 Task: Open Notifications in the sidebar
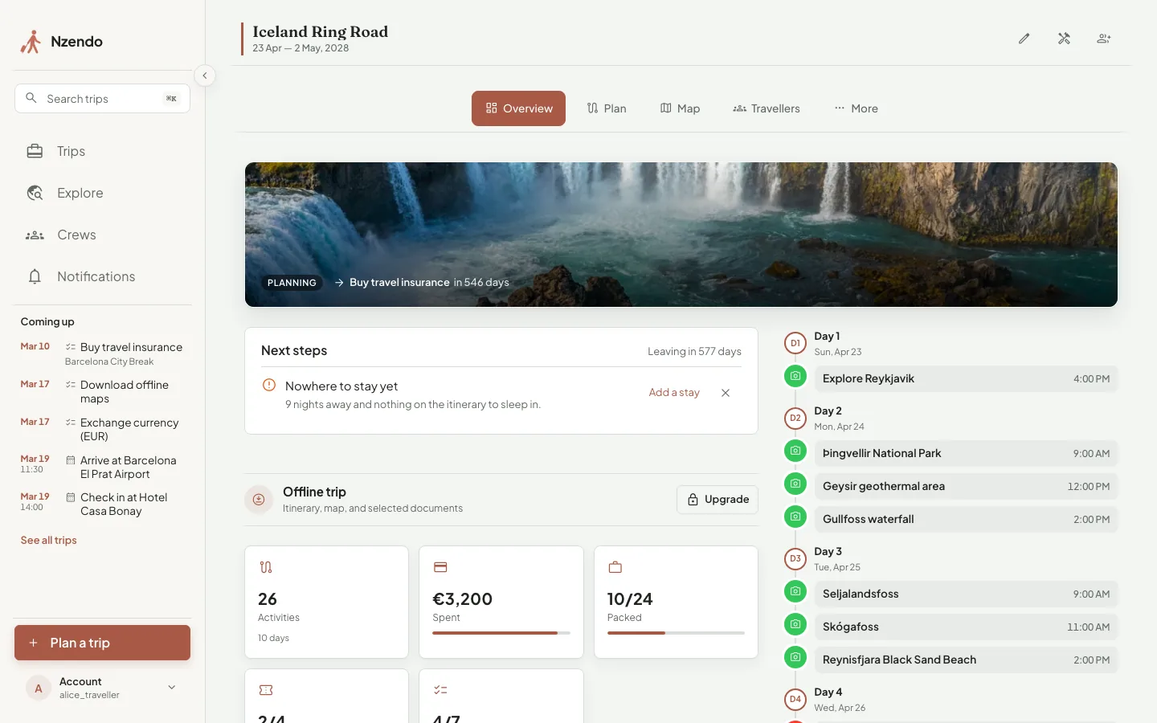(102, 276)
